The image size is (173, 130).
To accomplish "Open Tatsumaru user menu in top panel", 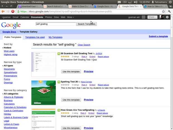I will (x=159, y=2).
